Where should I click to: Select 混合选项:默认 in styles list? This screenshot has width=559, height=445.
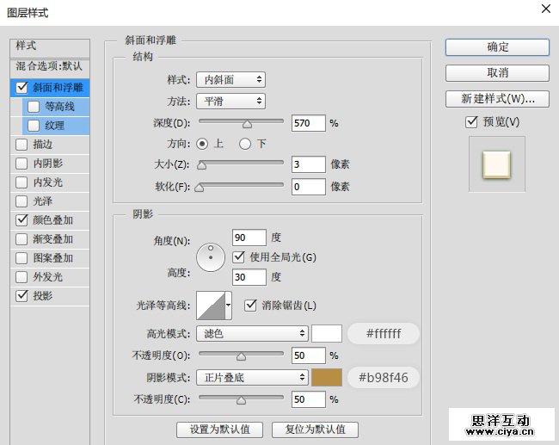49,66
